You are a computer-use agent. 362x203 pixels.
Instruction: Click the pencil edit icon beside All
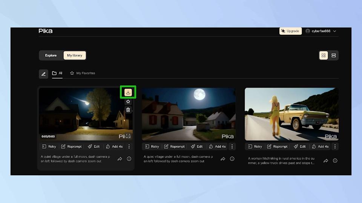click(43, 74)
